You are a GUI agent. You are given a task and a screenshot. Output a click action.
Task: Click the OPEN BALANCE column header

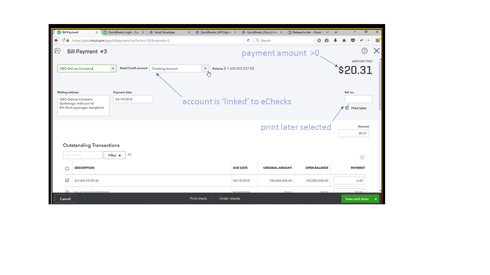click(317, 168)
